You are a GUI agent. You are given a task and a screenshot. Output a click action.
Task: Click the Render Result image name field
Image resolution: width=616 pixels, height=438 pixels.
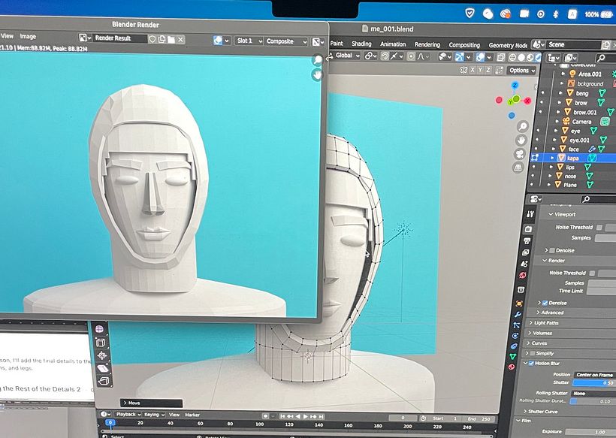(120, 38)
